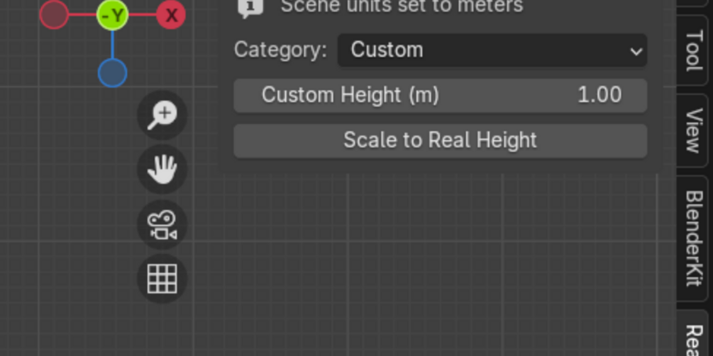Toggle camera view with camera icon
713x356 pixels.
coord(162,224)
